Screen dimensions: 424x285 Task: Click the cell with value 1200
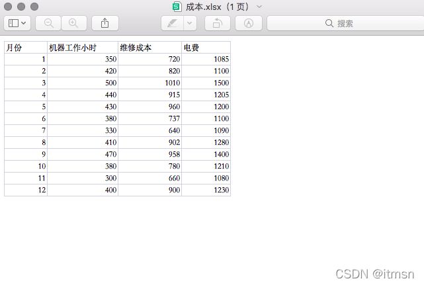click(x=206, y=107)
